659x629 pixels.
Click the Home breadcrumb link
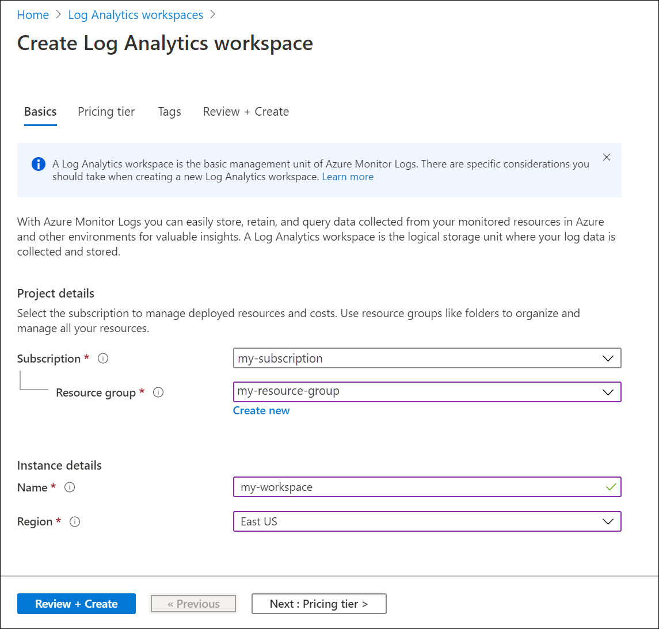[33, 14]
